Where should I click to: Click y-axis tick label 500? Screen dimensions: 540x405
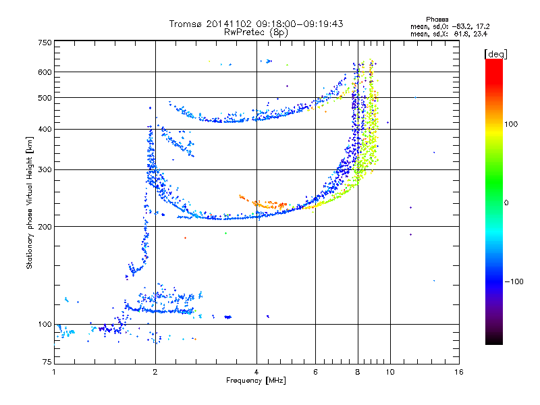click(x=45, y=98)
